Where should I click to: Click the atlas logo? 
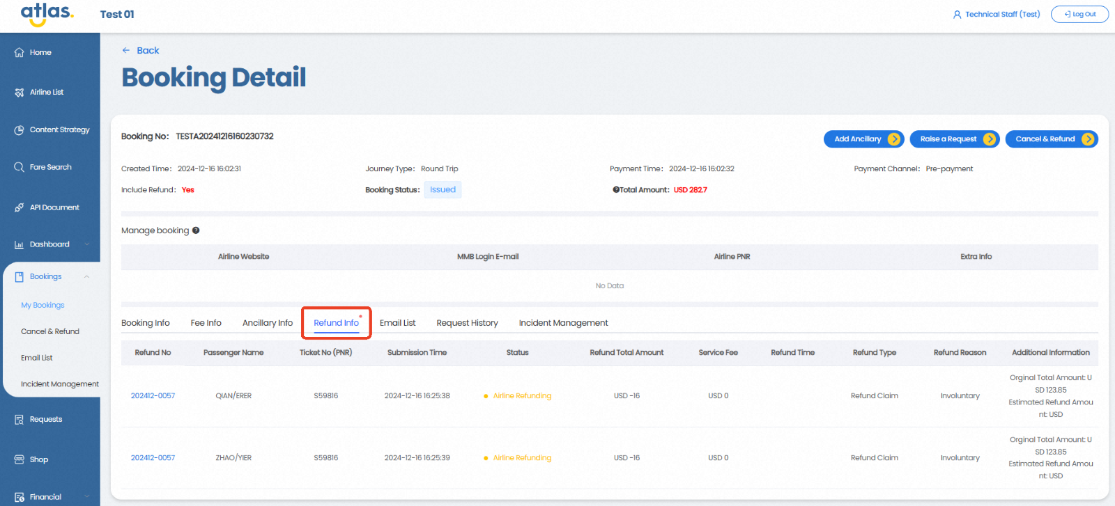(47, 14)
